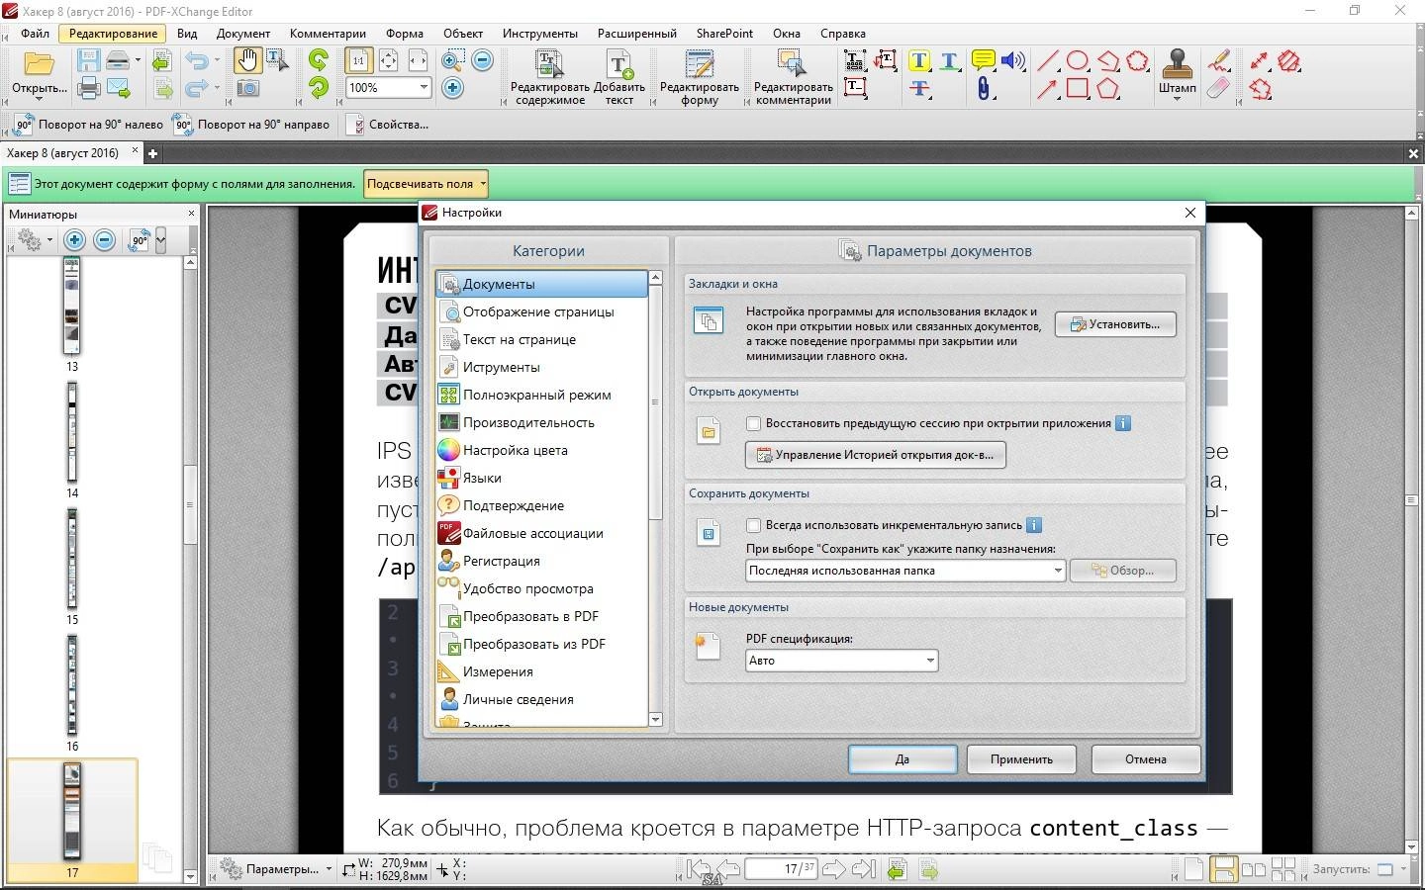Click thumbnails panel scrollbar thumb
Image resolution: width=1425 pixels, height=890 pixels.
190,504
